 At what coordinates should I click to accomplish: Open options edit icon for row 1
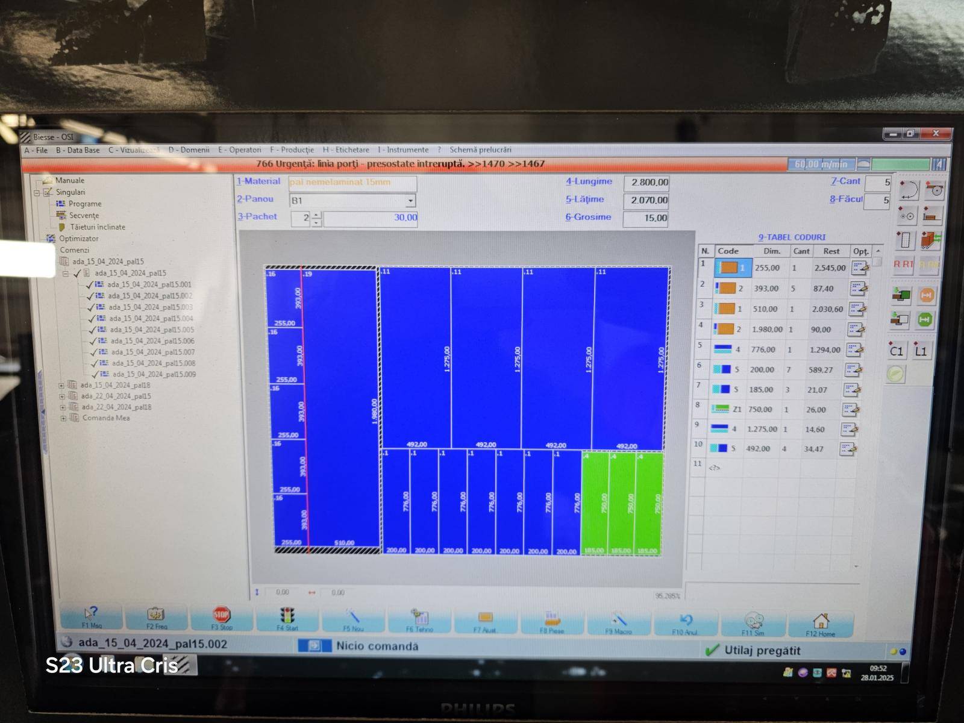[x=859, y=268]
